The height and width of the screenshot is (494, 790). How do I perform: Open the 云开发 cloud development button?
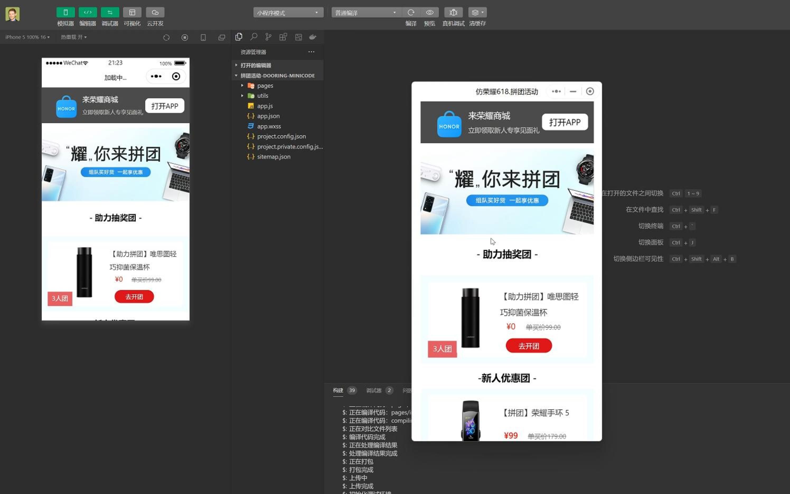[155, 12]
